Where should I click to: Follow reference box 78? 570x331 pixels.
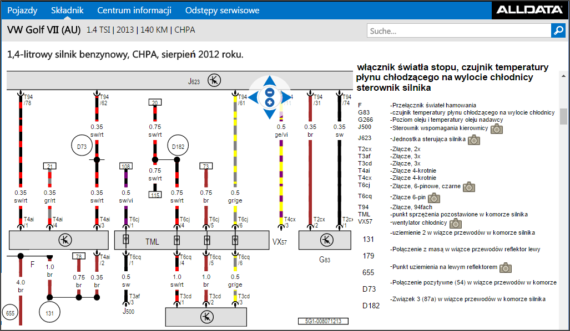point(78,256)
